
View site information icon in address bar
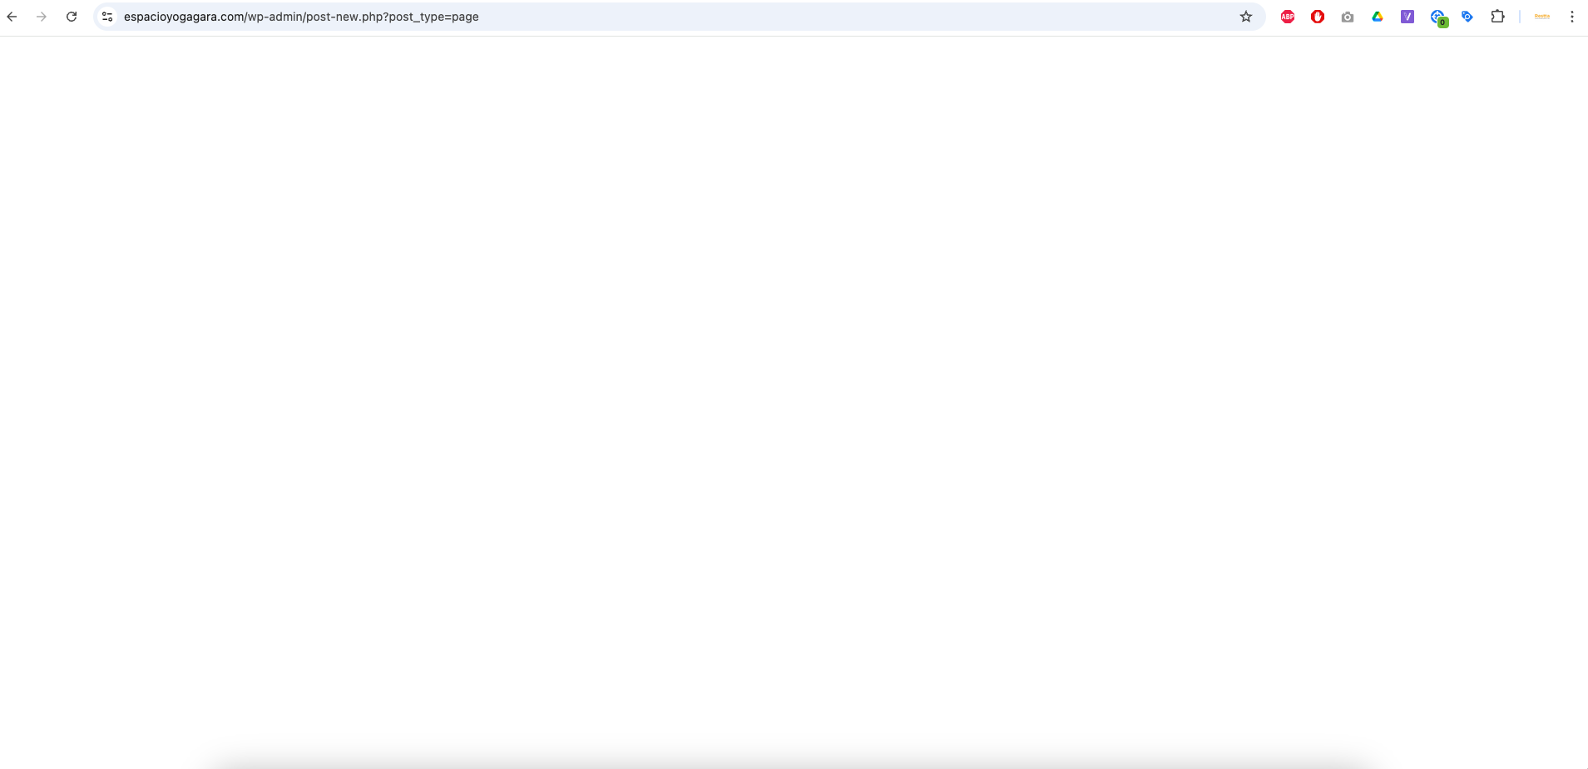point(107,17)
